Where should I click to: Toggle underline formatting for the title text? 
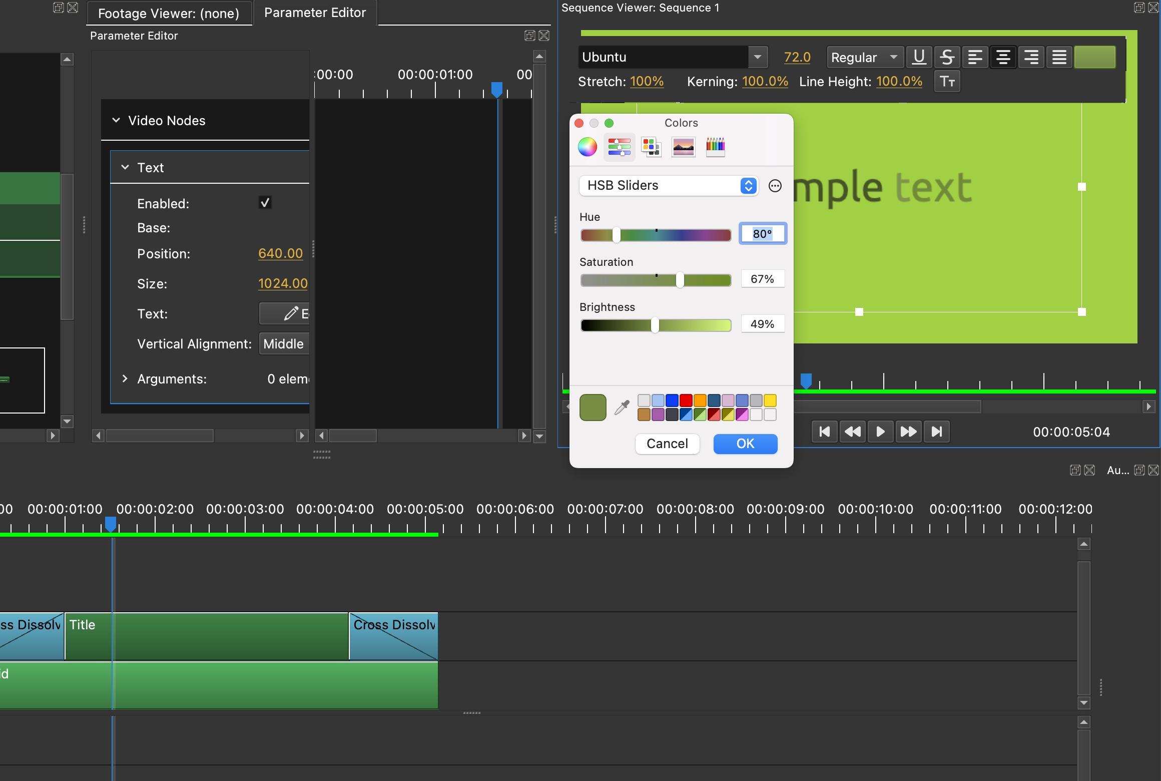tap(919, 57)
